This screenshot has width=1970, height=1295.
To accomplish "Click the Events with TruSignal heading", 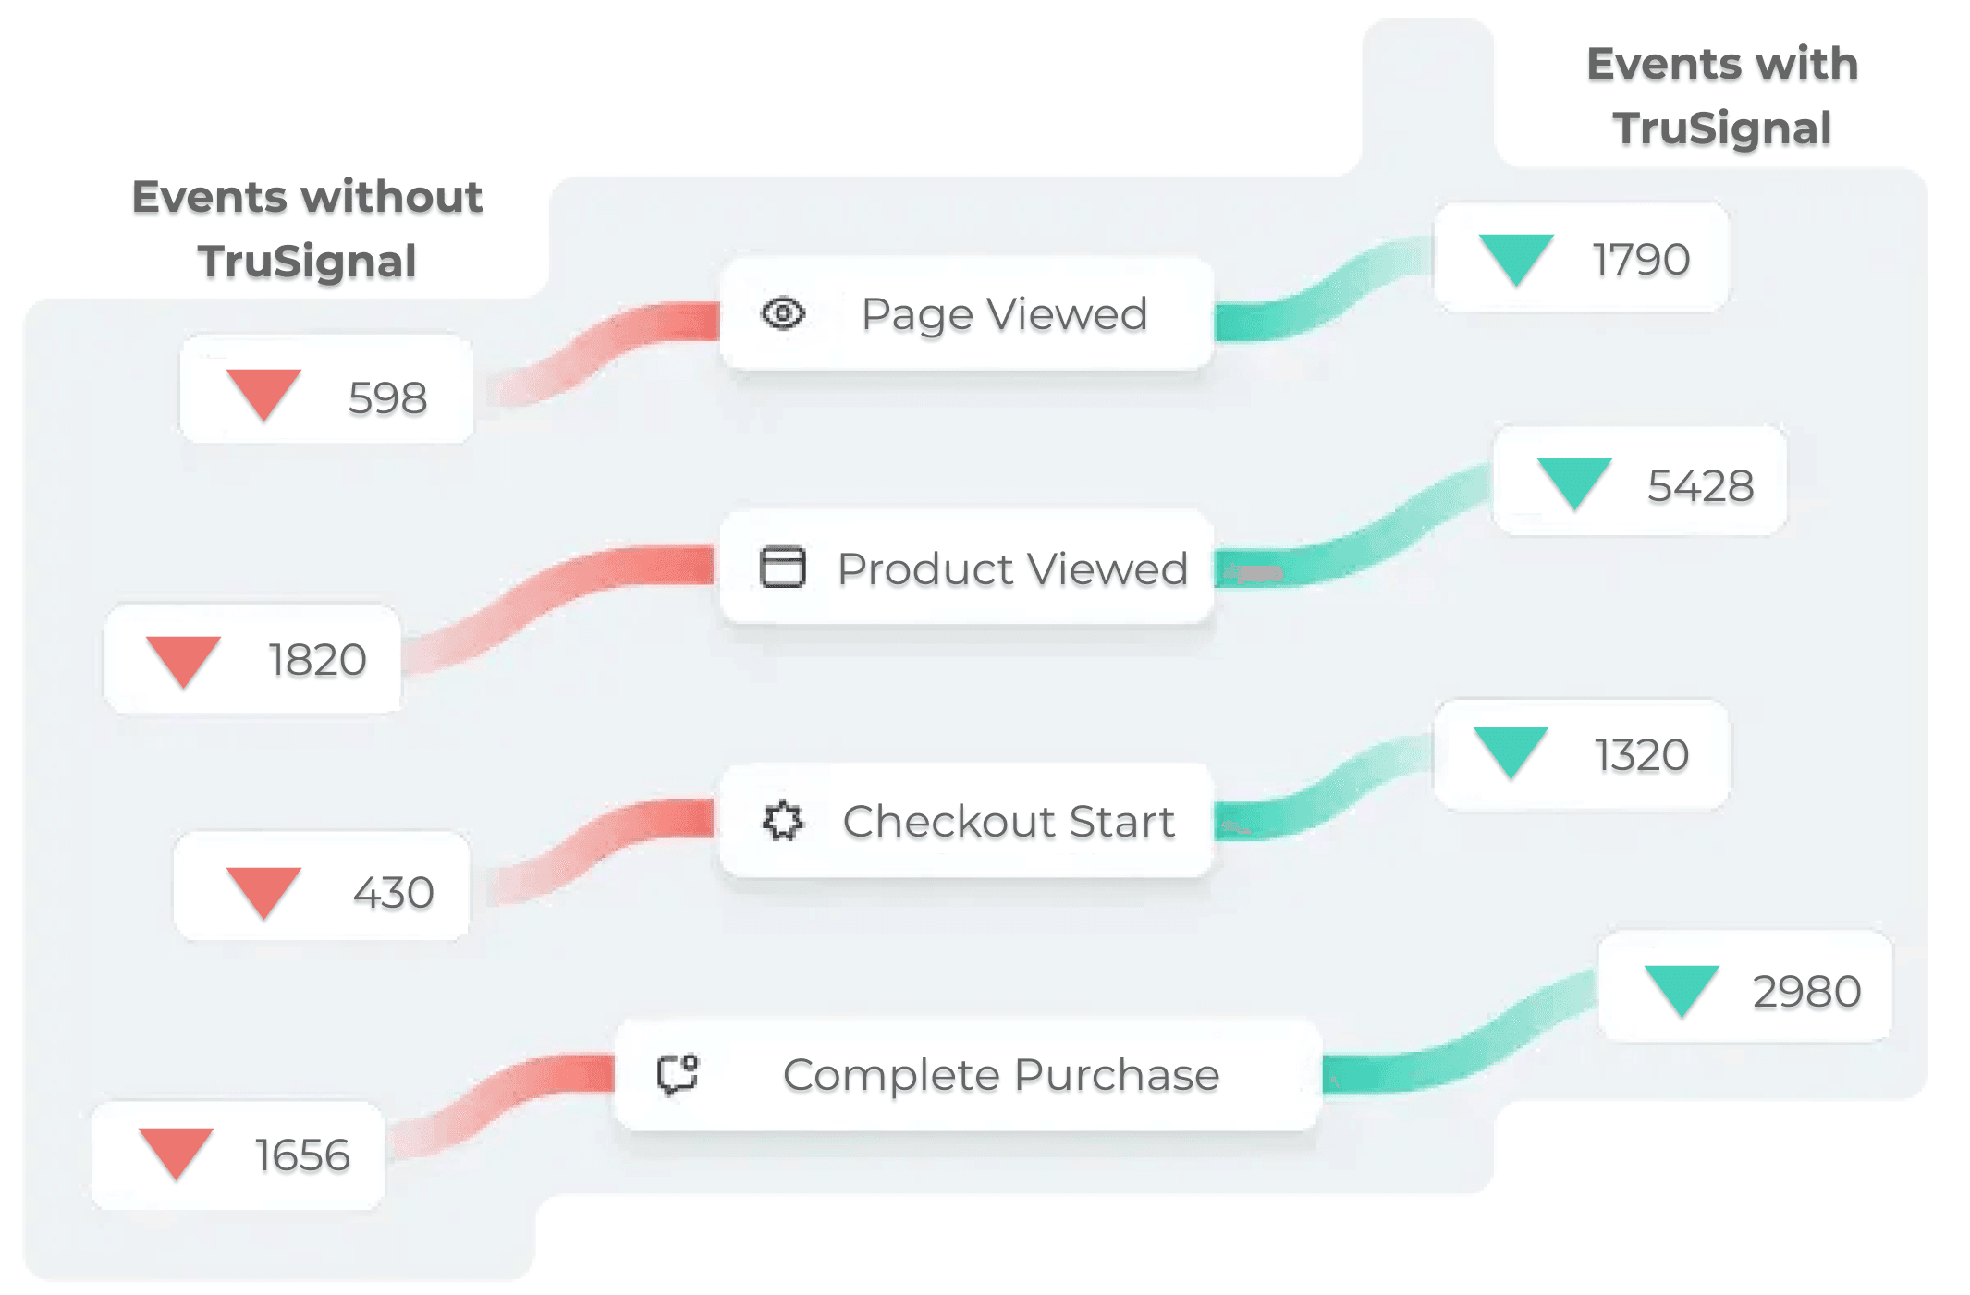I will (x=1721, y=96).
